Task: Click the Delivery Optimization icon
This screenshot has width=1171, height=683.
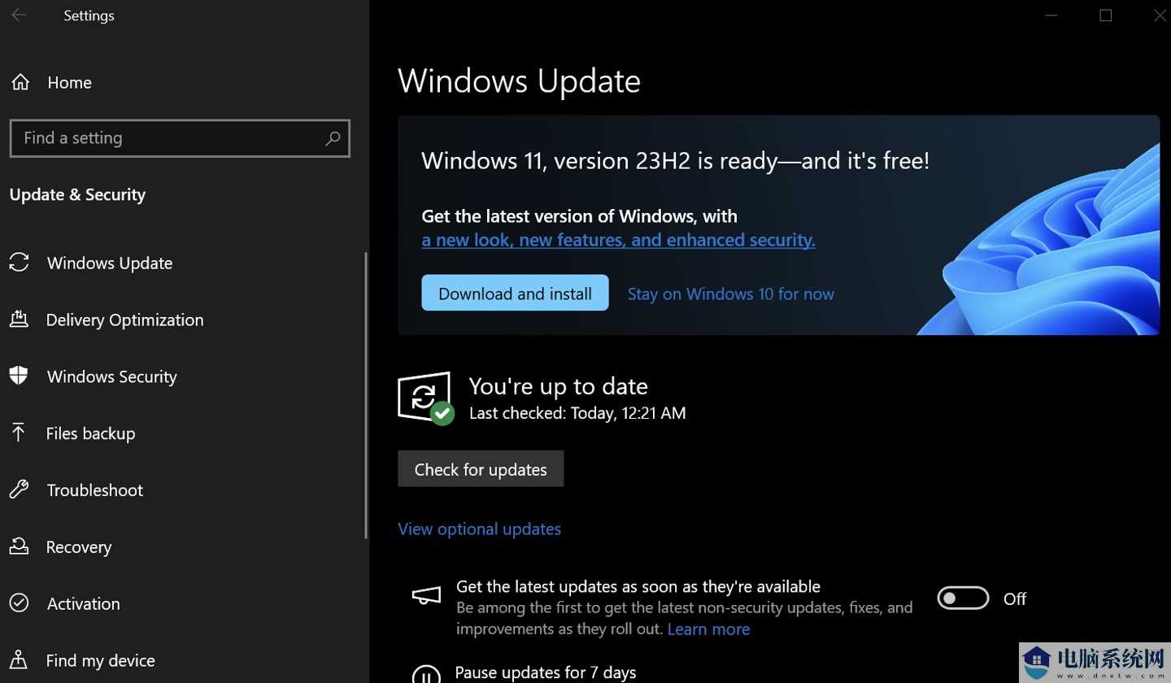Action: tap(19, 319)
